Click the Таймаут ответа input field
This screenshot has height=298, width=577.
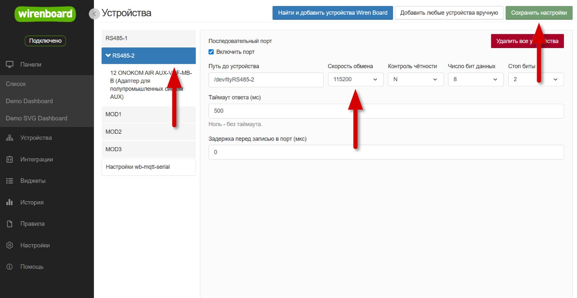(386, 111)
